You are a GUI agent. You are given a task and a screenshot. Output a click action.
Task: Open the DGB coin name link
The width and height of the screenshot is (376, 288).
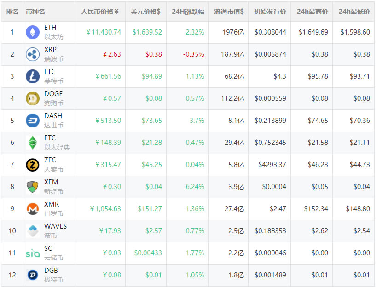coord(51,270)
